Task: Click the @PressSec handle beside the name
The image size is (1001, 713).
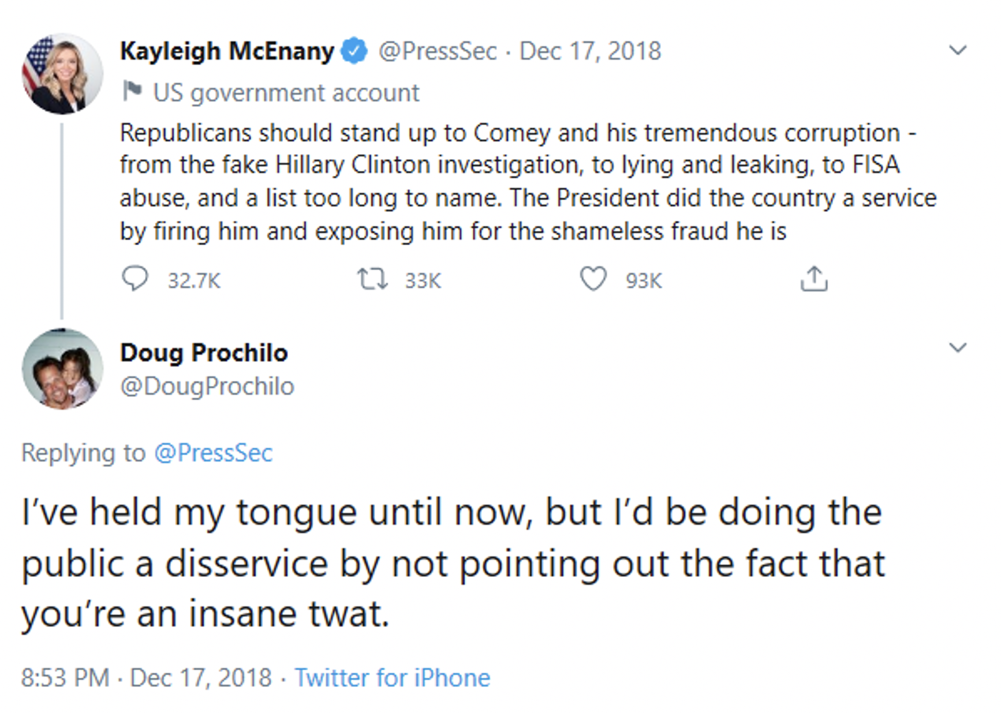Action: point(437,51)
